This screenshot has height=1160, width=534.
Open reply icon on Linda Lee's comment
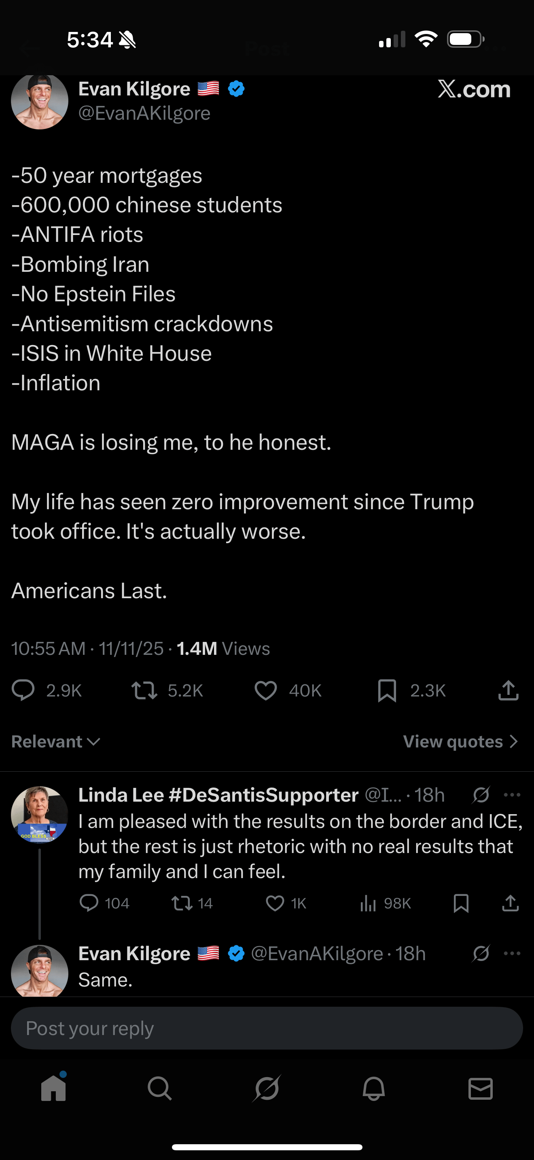[89, 903]
